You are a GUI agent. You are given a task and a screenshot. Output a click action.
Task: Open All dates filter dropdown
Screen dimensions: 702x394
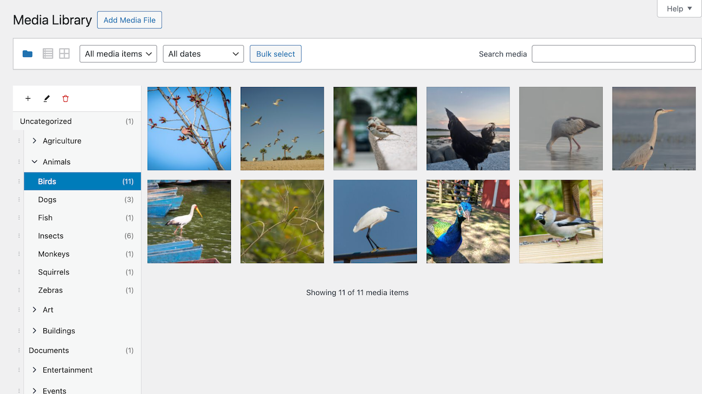[x=203, y=54]
